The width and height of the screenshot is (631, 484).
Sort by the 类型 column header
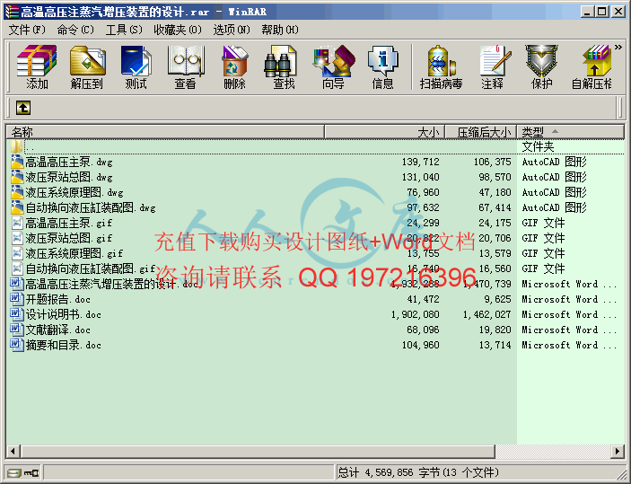point(571,132)
